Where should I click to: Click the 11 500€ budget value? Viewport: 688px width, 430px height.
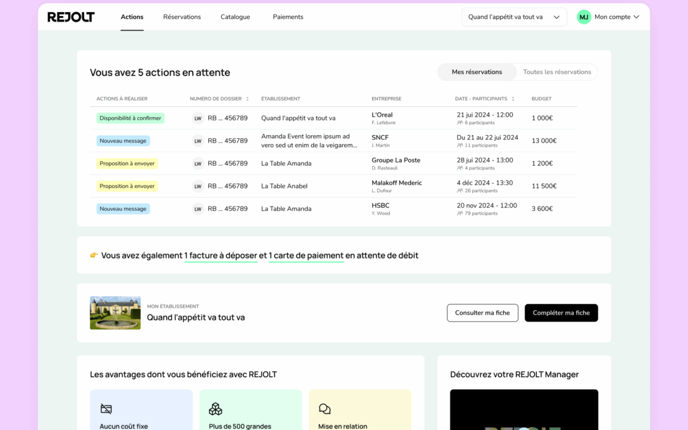coord(544,186)
